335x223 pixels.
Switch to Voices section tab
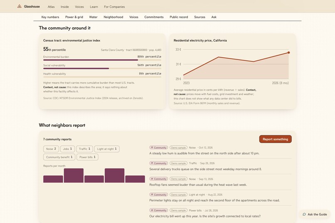click(x=134, y=17)
